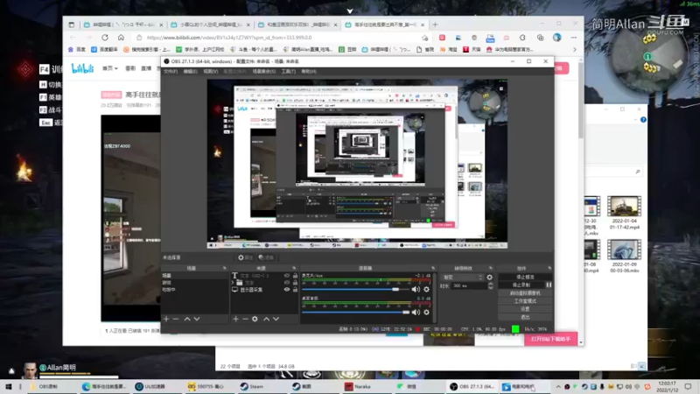The width and height of the screenshot is (700, 394).
Task: Toggle the lock on 显示器采集 source
Action: [x=295, y=290]
